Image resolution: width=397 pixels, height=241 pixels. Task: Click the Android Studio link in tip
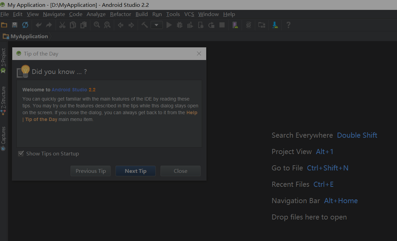pos(70,90)
